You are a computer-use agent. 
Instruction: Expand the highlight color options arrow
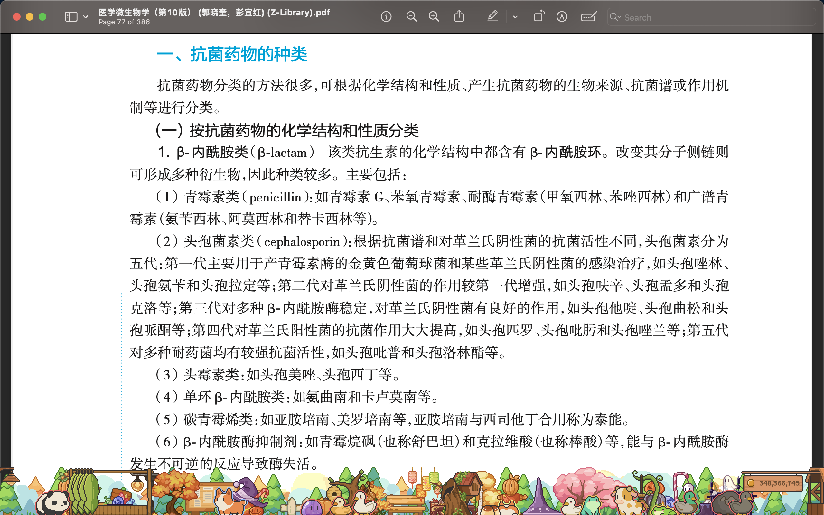click(515, 17)
